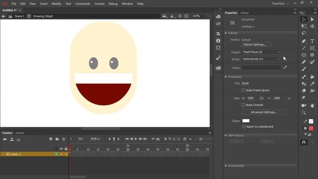Go back to Scene 1
This screenshot has width=318, height=179.
pyautogui.click(x=19, y=16)
